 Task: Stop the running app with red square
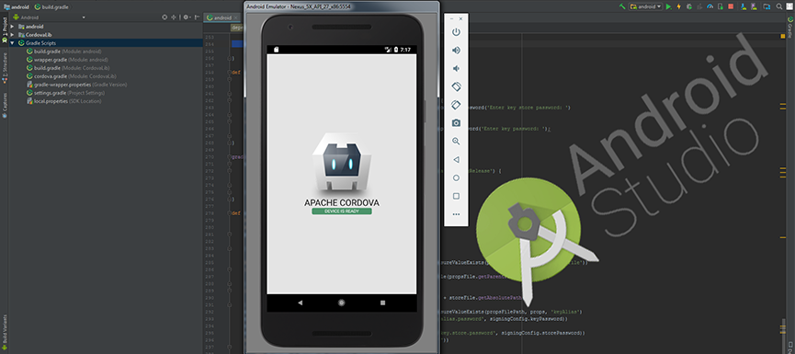[731, 6]
